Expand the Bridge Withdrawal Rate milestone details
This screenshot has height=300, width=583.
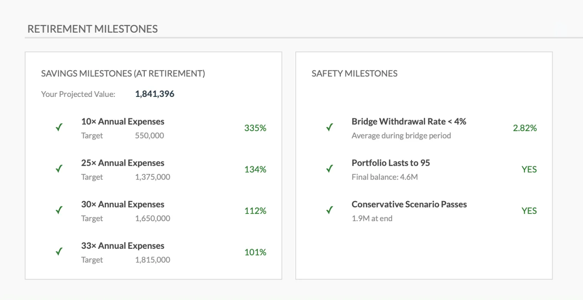[x=409, y=121]
